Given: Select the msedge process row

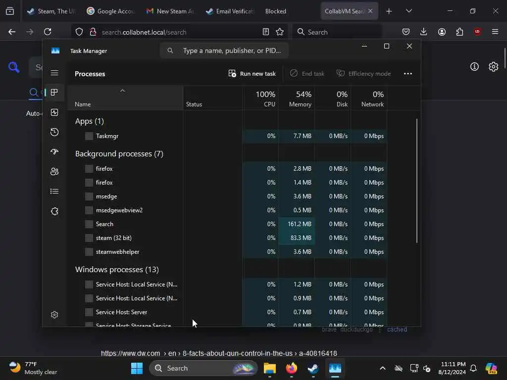Looking at the screenshot, I should 228,196.
